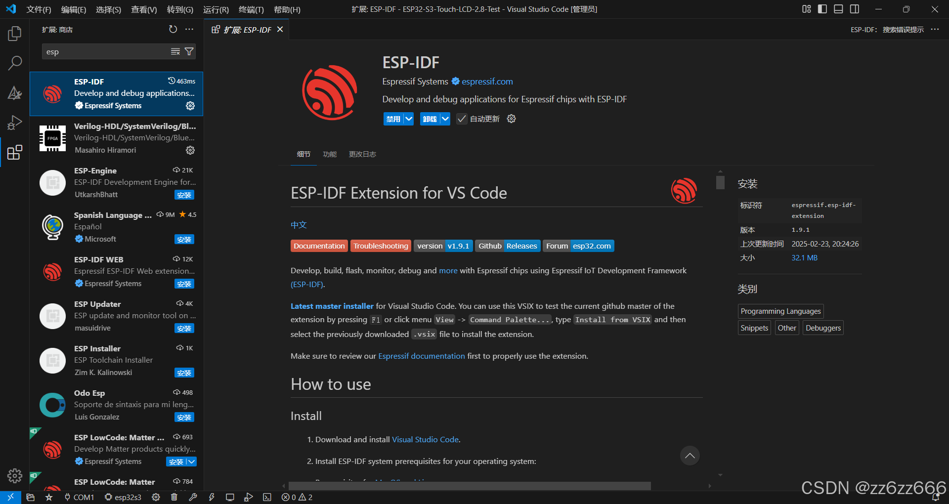Click the readme vertical scrollbar thumb
This screenshot has height=504, width=949.
click(x=720, y=182)
